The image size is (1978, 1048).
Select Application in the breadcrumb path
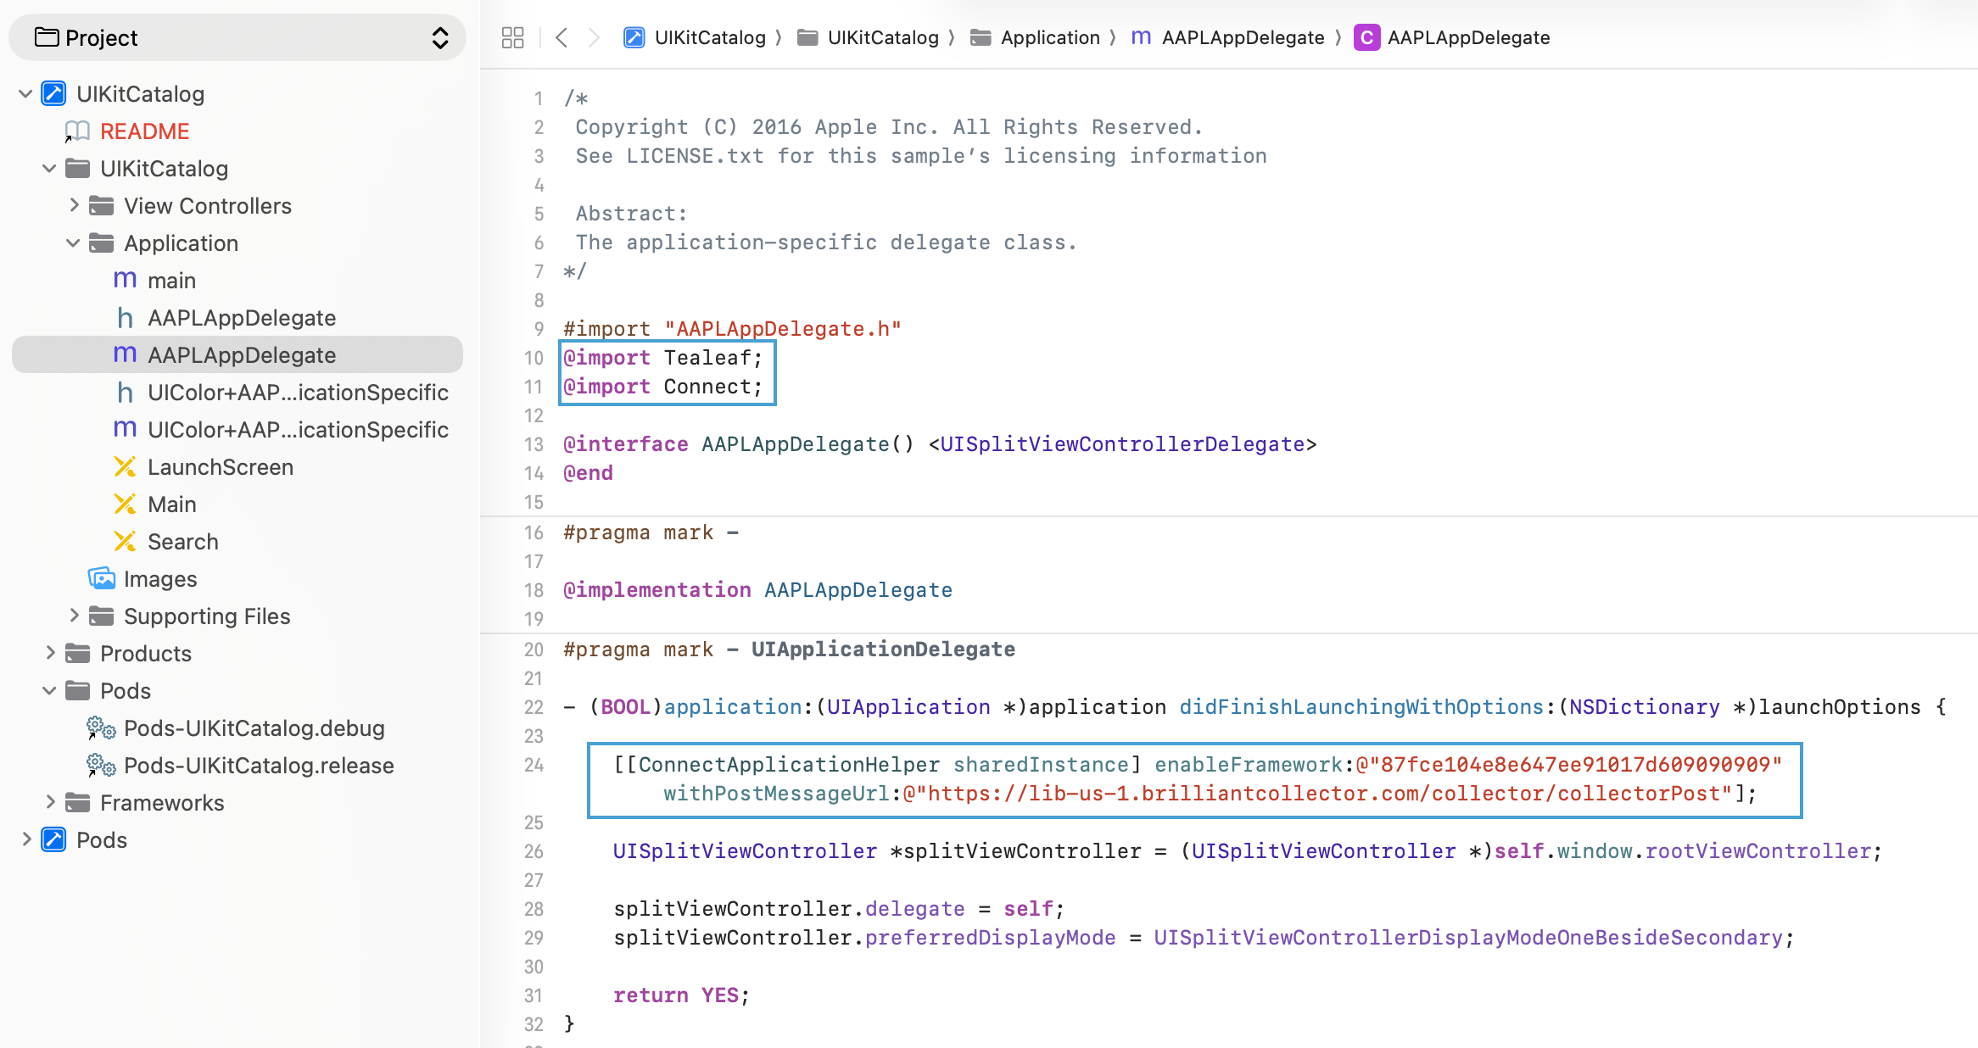1050,37
